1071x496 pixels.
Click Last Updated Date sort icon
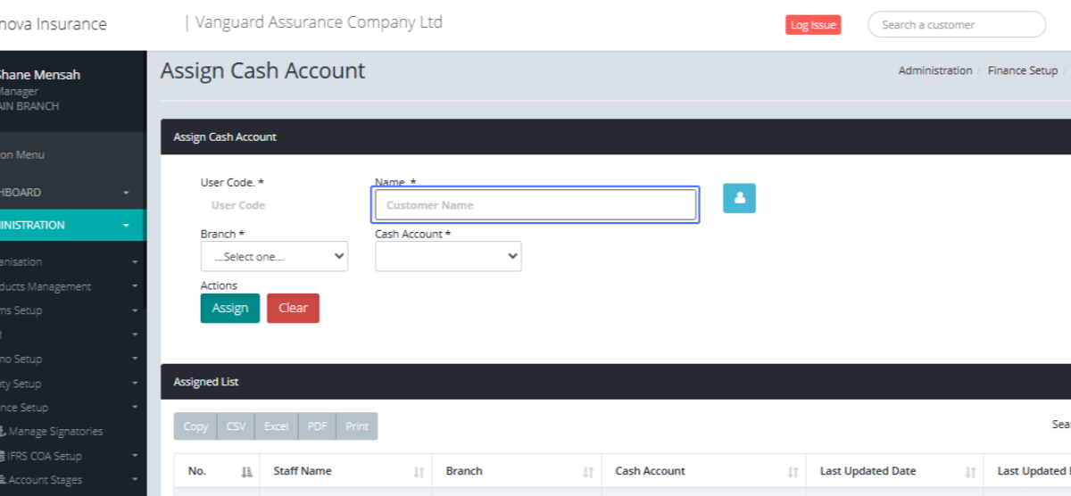[969, 472]
